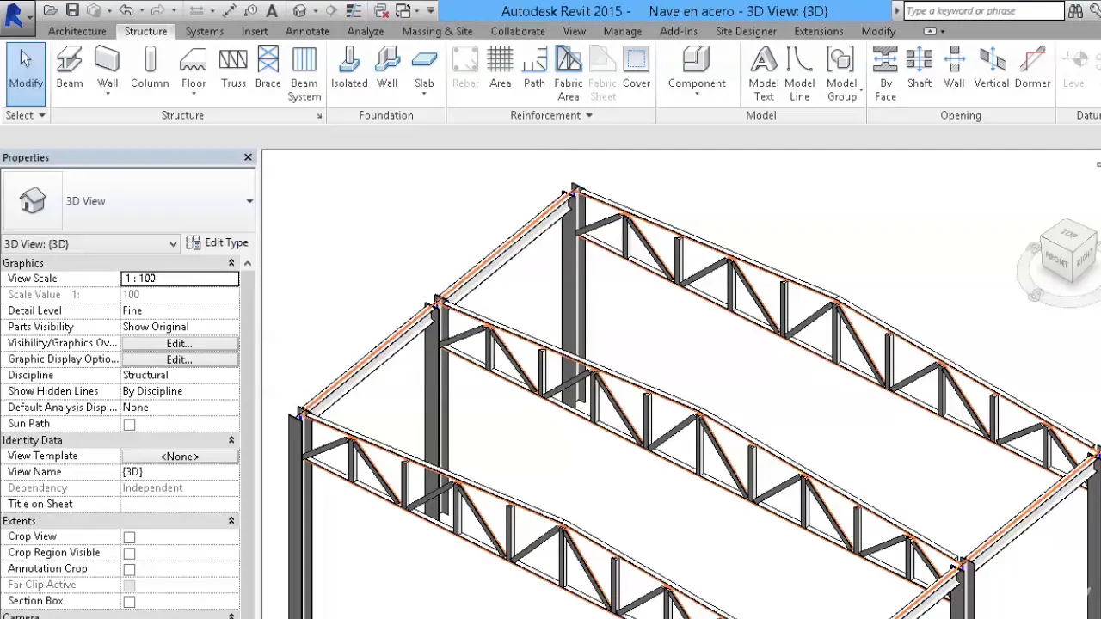Select the Column tool
1101x619 pixels.
pos(150,68)
